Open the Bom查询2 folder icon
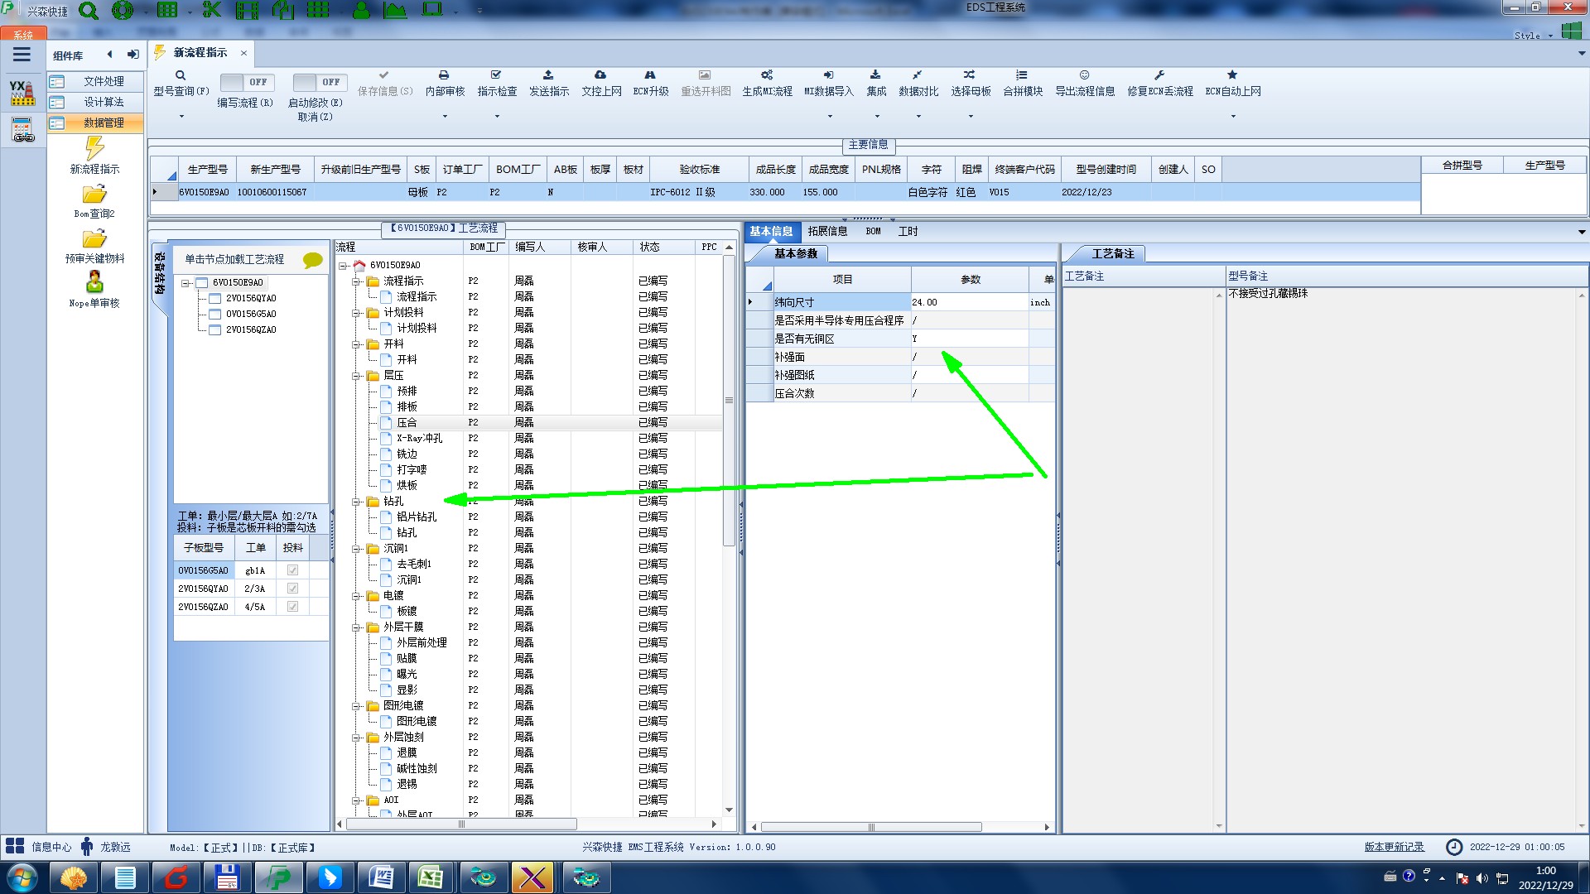This screenshot has height=894, width=1590. tap(94, 195)
